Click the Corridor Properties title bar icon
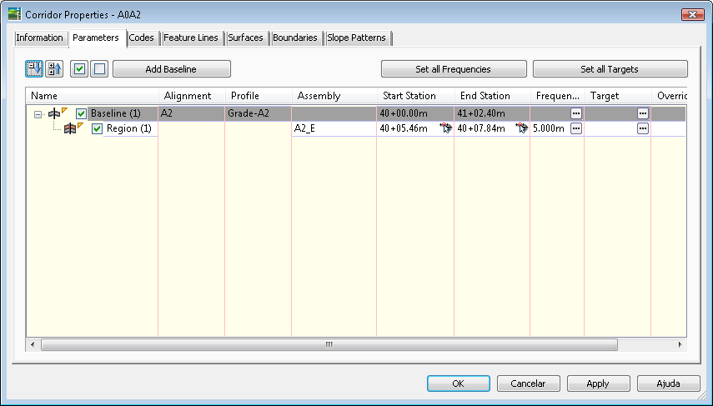The width and height of the screenshot is (713, 406). coord(14,14)
